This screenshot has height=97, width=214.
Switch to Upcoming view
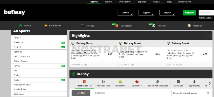click(100, 93)
